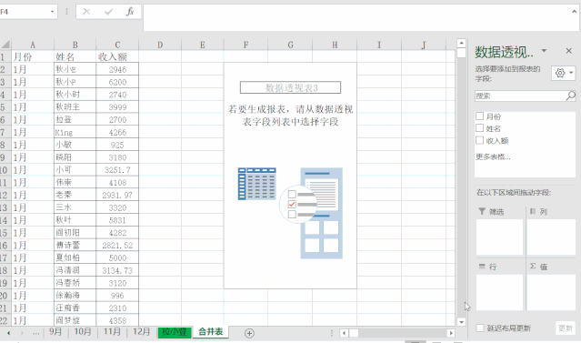Check the 月份 field checkbox
The height and width of the screenshot is (343, 581).
pos(479,116)
